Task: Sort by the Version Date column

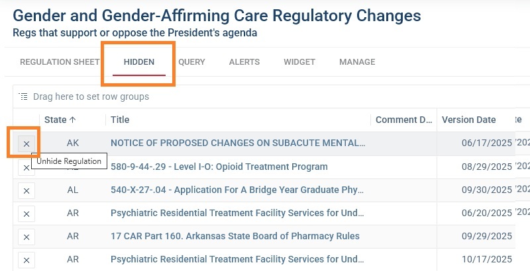Action: [468, 120]
